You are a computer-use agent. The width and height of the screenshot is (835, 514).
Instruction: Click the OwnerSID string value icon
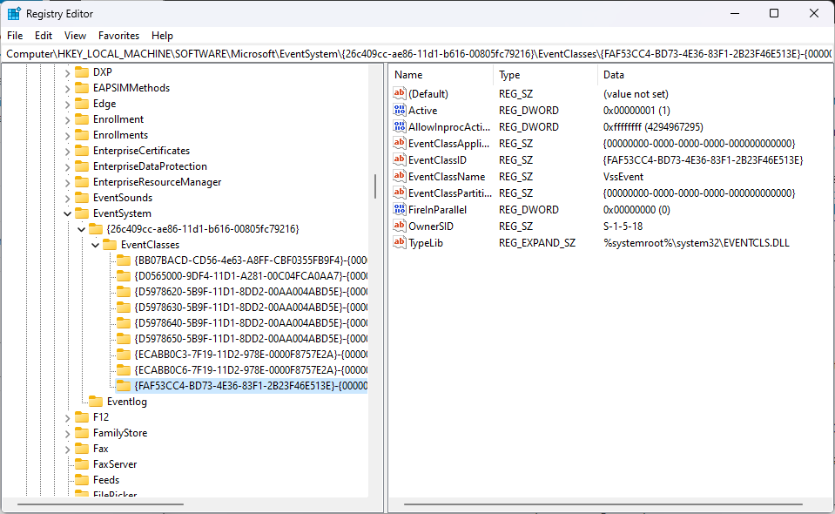click(x=400, y=227)
